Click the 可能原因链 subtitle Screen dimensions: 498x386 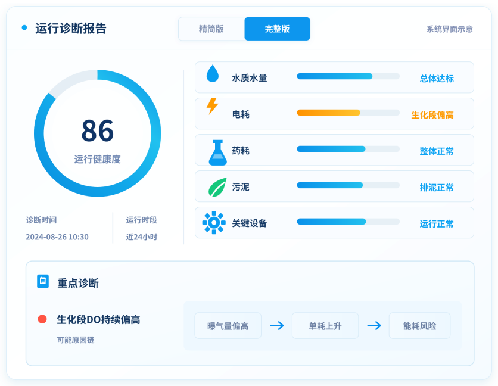76,340
